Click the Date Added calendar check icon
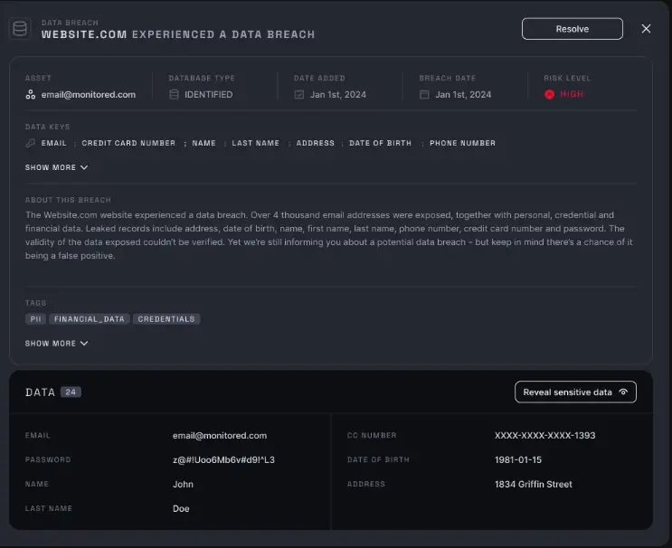Viewport: 672px width, 548px height. coord(299,94)
